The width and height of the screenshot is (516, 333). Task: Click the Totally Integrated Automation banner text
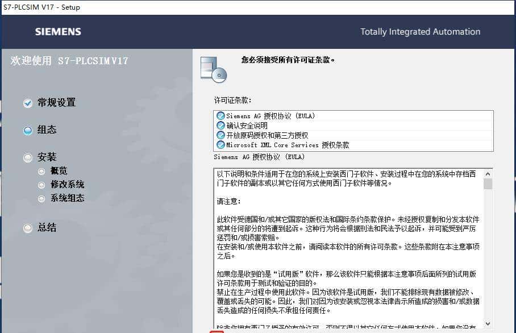tap(421, 32)
